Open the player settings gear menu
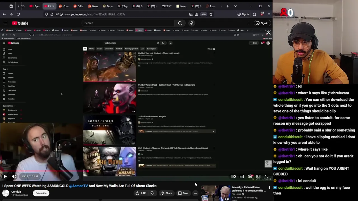The width and height of the screenshot is (358, 201). tap(250, 176)
